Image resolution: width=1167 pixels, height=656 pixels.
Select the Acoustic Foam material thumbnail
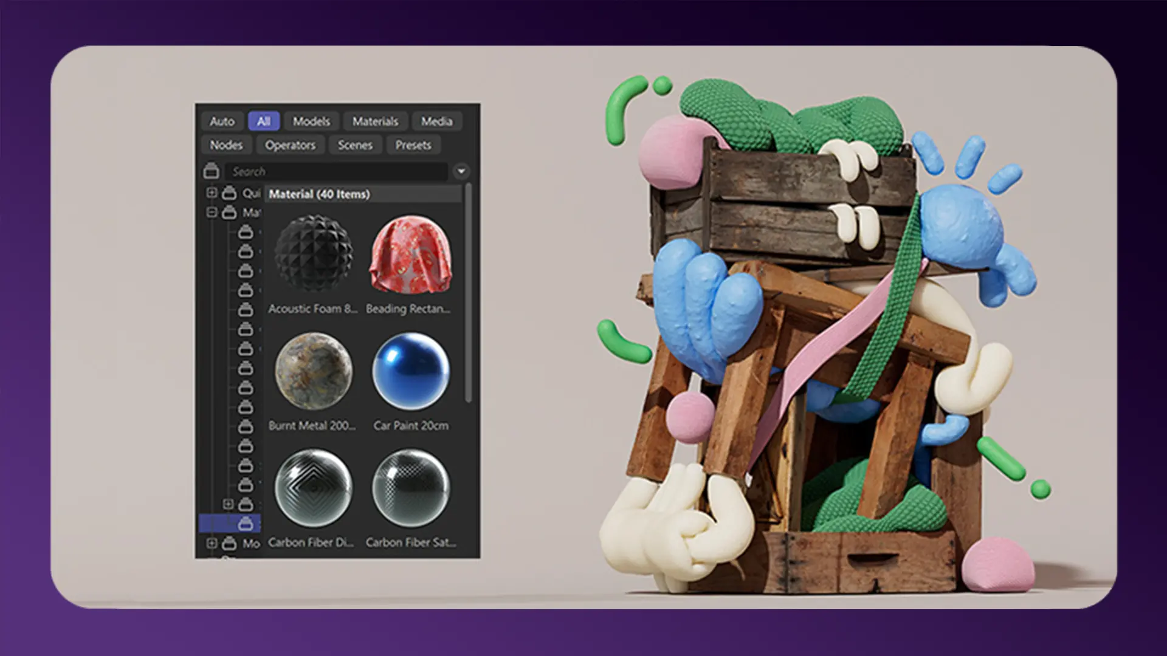pyautogui.click(x=314, y=253)
